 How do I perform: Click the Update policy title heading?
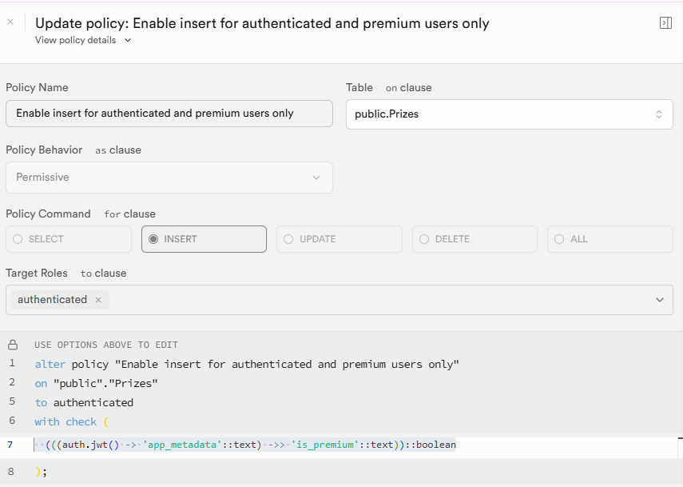pos(262,23)
